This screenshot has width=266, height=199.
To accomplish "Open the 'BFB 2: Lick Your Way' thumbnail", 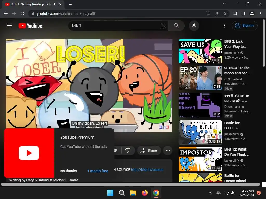I will 200,51.
